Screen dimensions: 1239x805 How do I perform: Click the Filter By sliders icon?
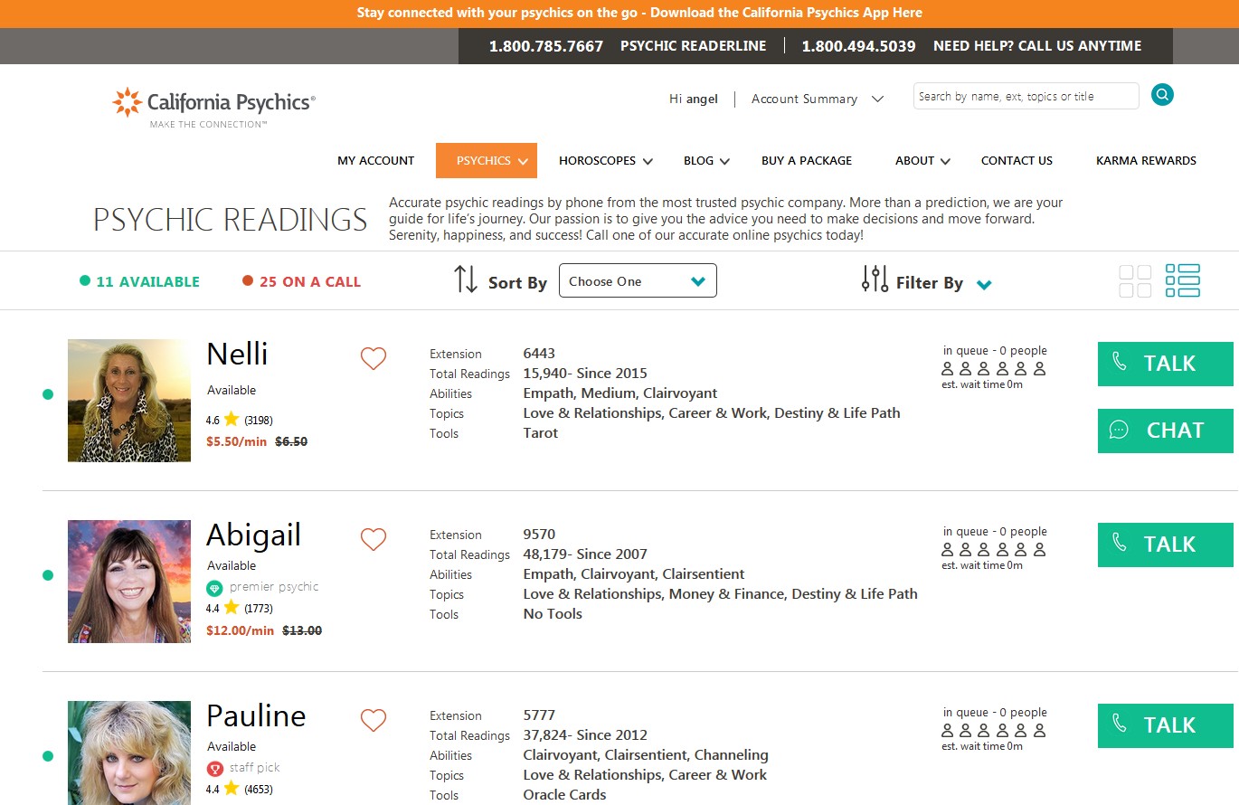click(875, 279)
